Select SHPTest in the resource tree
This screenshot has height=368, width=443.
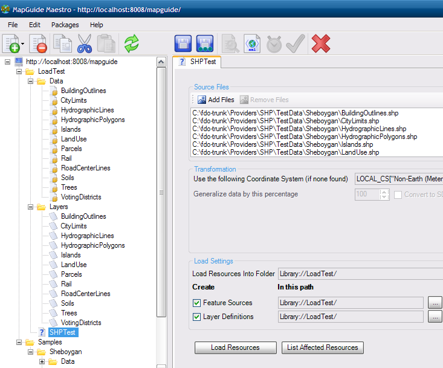click(x=62, y=332)
